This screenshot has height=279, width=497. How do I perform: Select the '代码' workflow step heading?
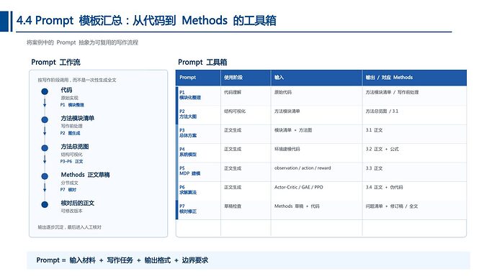(x=66, y=90)
